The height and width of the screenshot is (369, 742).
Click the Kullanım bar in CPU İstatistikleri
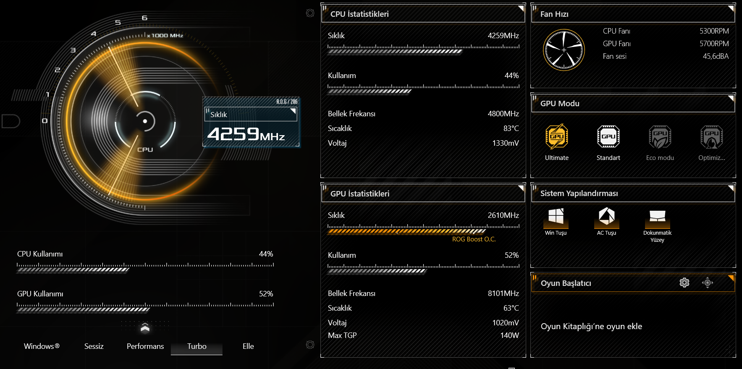(370, 92)
